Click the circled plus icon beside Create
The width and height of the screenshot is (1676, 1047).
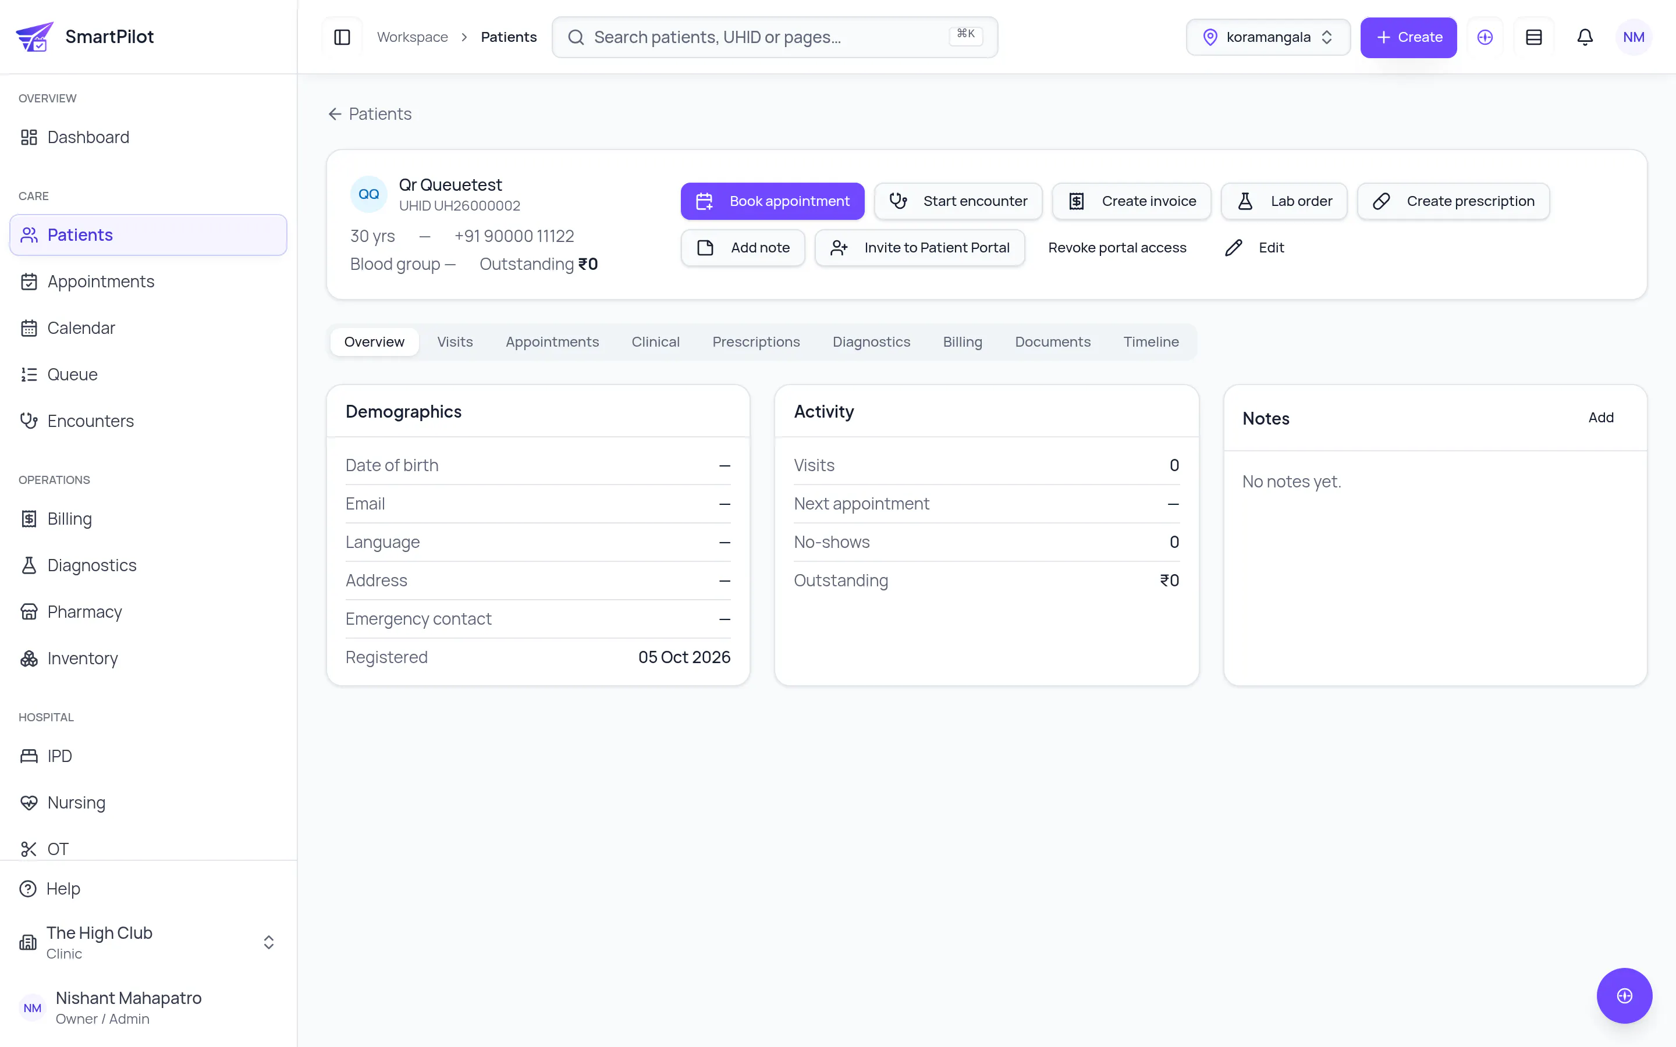coord(1485,37)
